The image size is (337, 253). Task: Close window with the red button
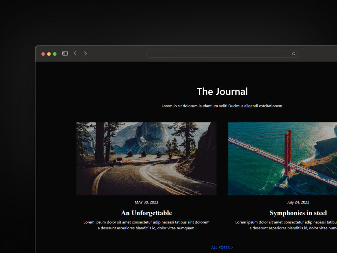click(43, 54)
